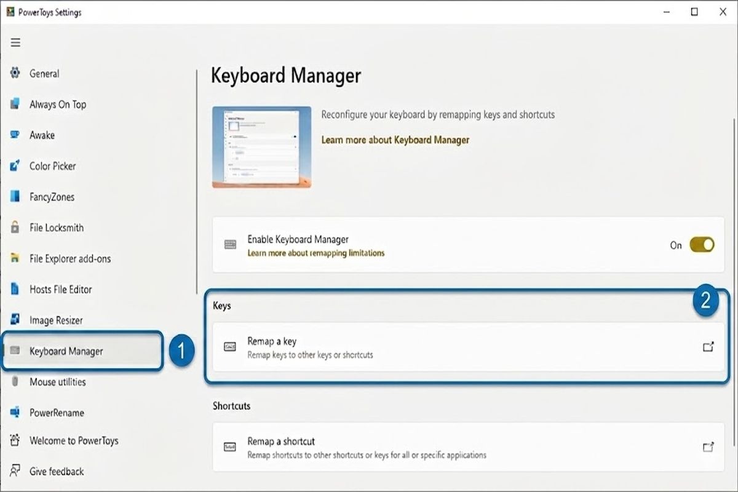Click the keyboard icon beside Enable Keyboard Manager
Image resolution: width=738 pixels, height=492 pixels.
[x=230, y=245]
